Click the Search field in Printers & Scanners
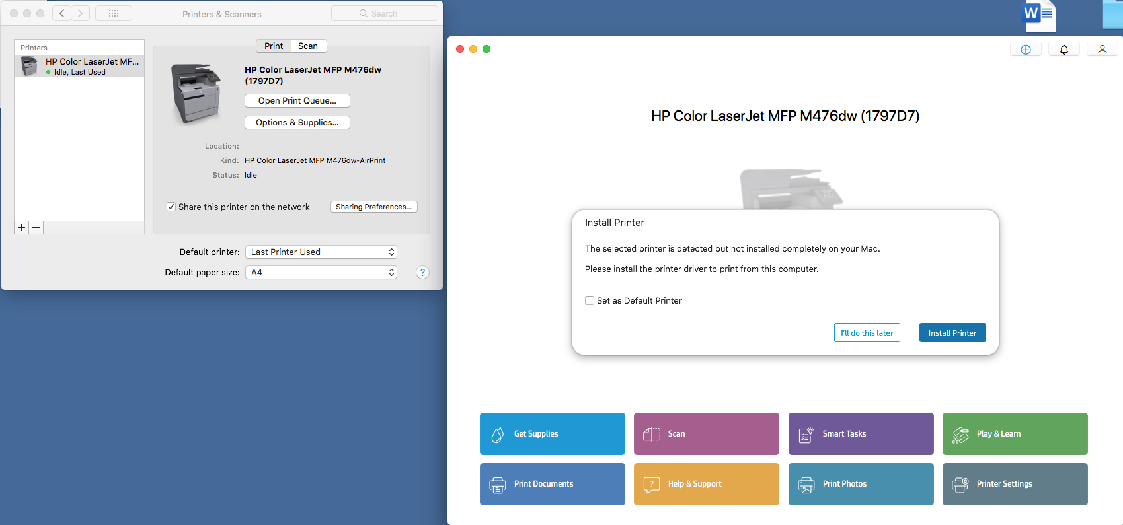Image resolution: width=1123 pixels, height=525 pixels. click(385, 13)
